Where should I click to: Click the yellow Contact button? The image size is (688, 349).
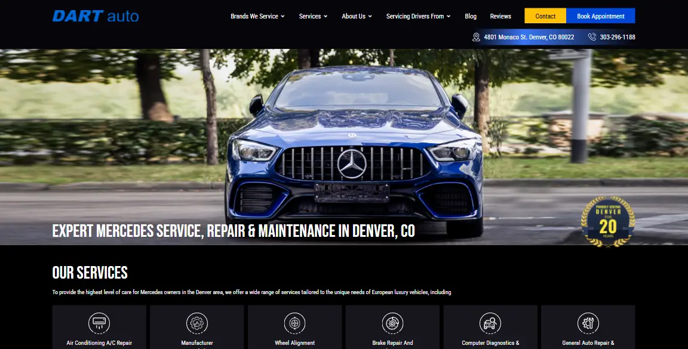545,16
